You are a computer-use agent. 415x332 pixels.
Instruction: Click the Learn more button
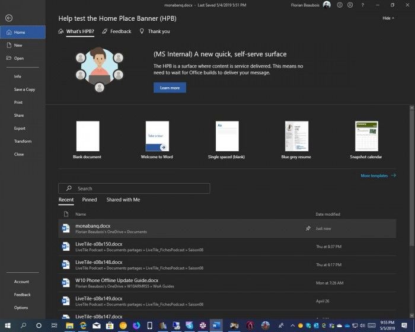(170, 88)
